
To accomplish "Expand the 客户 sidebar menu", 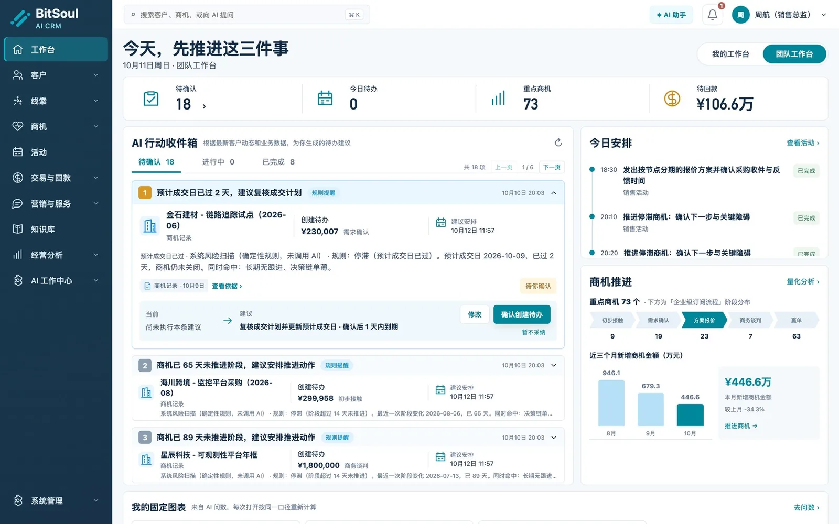I will [x=56, y=75].
